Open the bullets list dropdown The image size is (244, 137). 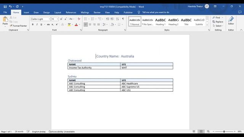click(89, 19)
